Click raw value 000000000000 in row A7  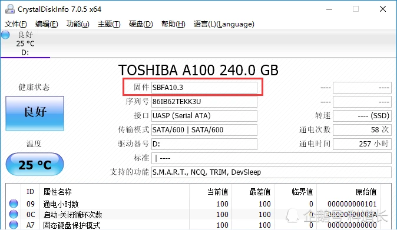(x=352, y=225)
